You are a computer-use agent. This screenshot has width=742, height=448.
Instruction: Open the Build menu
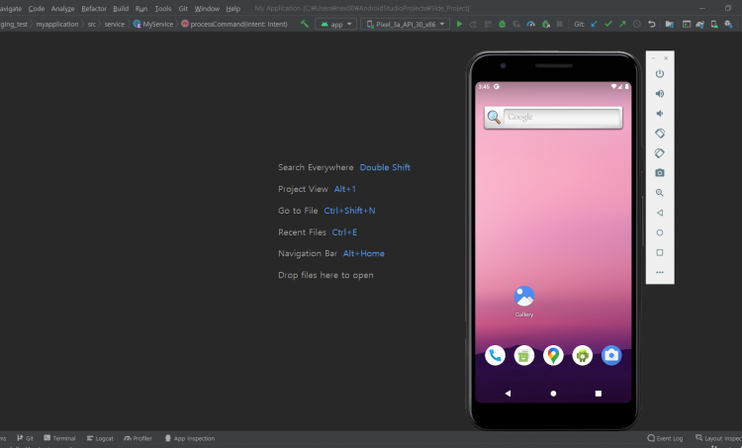(121, 8)
